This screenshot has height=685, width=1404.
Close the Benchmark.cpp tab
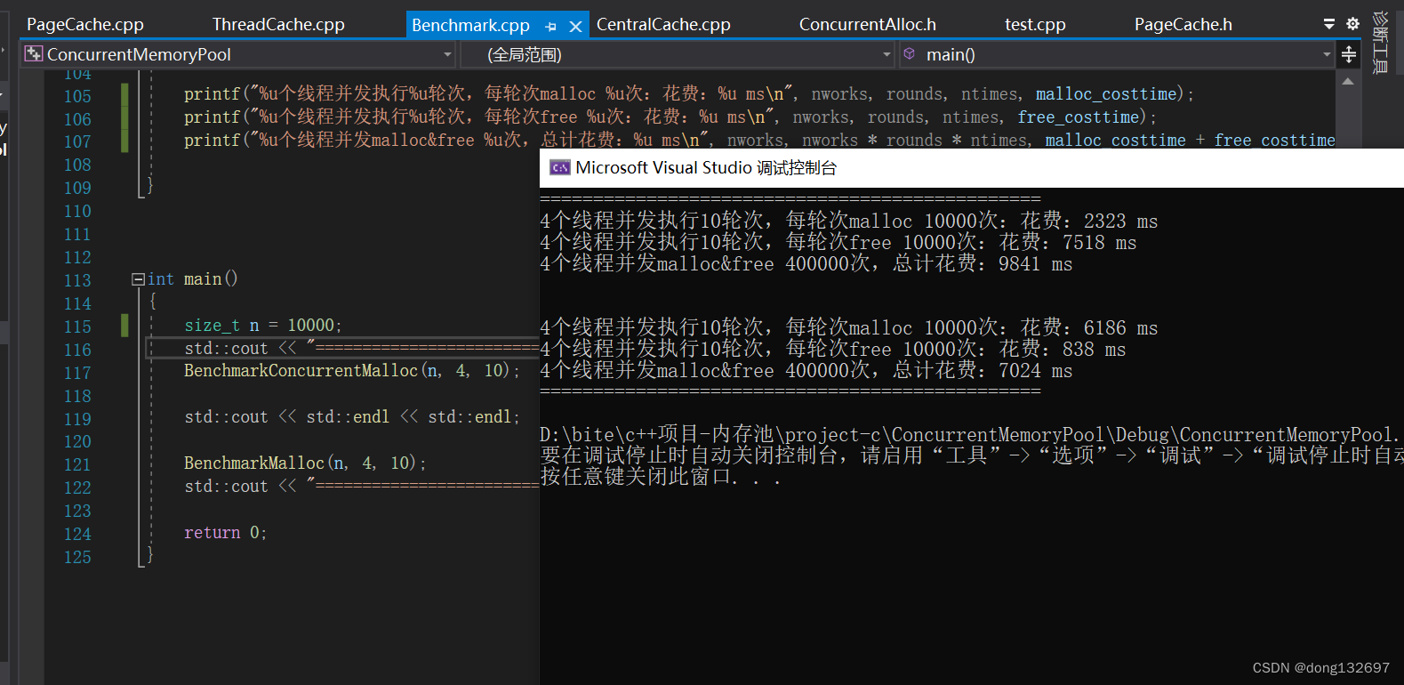click(575, 27)
